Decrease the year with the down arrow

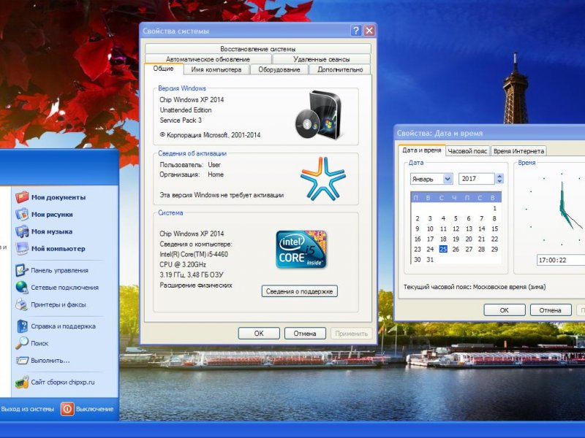click(499, 181)
